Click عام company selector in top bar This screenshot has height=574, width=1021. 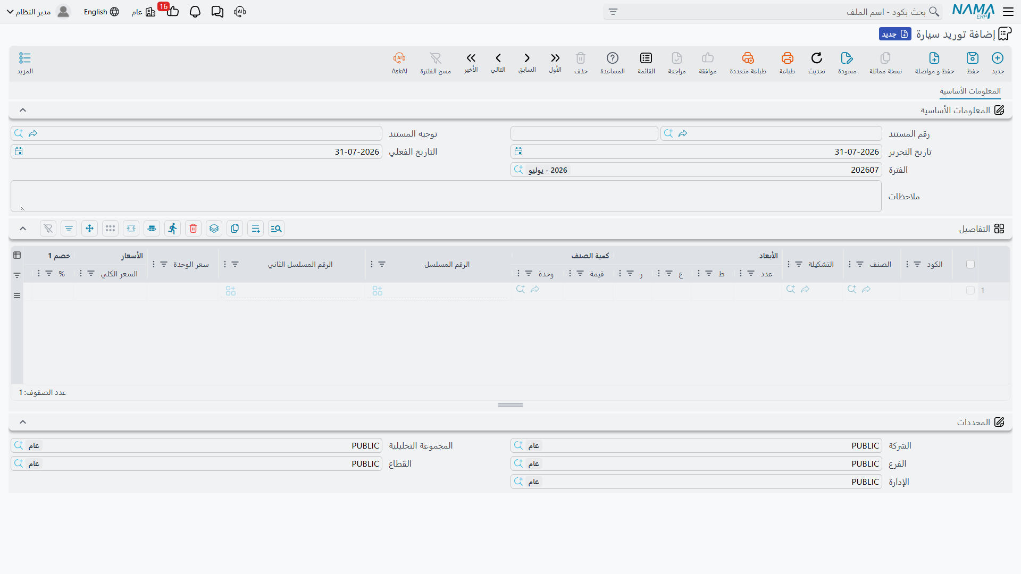[x=144, y=12]
